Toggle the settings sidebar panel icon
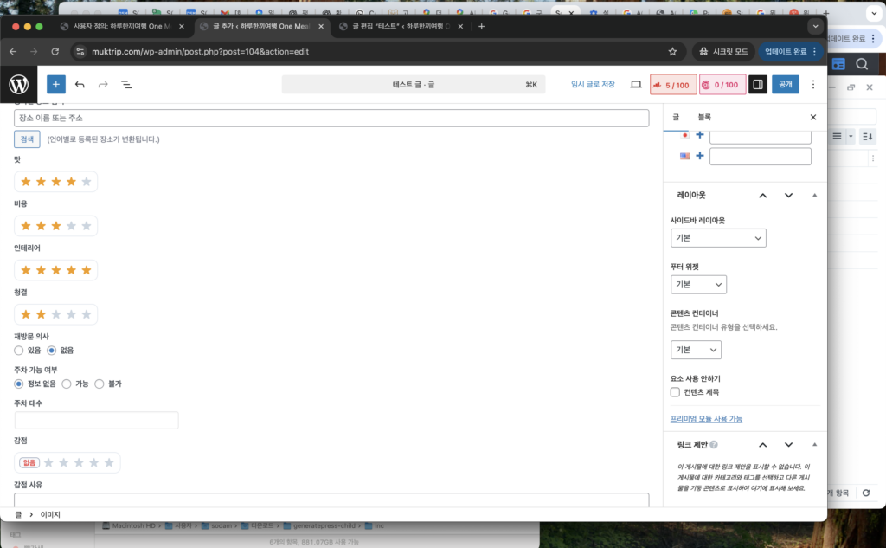This screenshot has height=548, width=886. pos(757,85)
